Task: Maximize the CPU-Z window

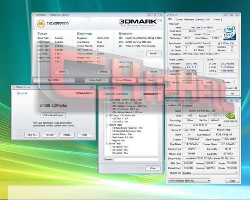Action: coord(232,15)
